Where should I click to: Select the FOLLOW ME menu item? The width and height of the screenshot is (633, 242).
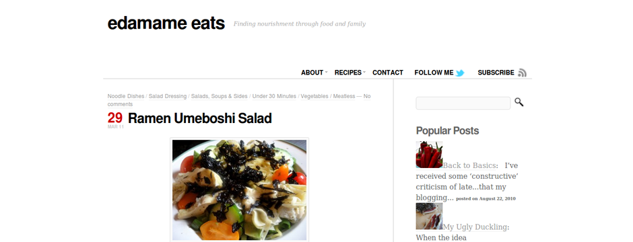[x=434, y=73]
